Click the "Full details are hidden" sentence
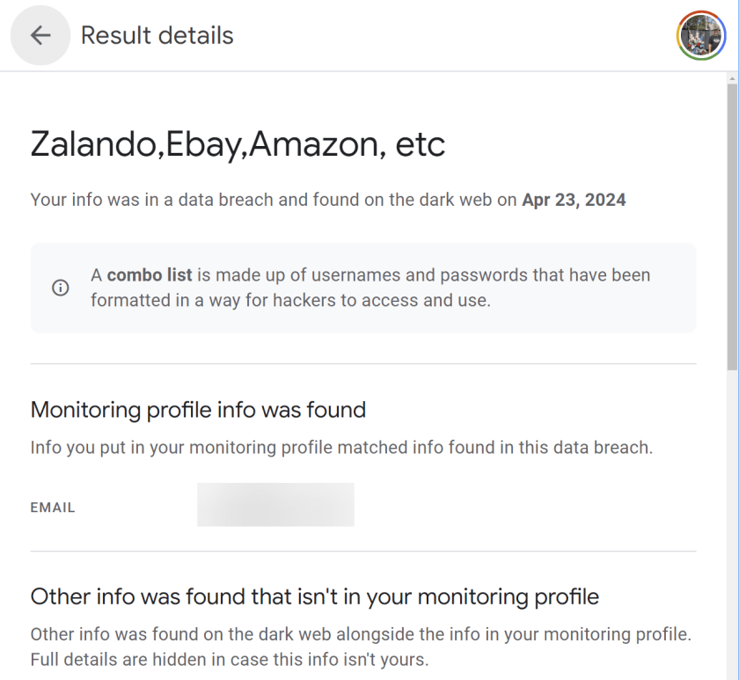The width and height of the screenshot is (739, 680). 229,659
